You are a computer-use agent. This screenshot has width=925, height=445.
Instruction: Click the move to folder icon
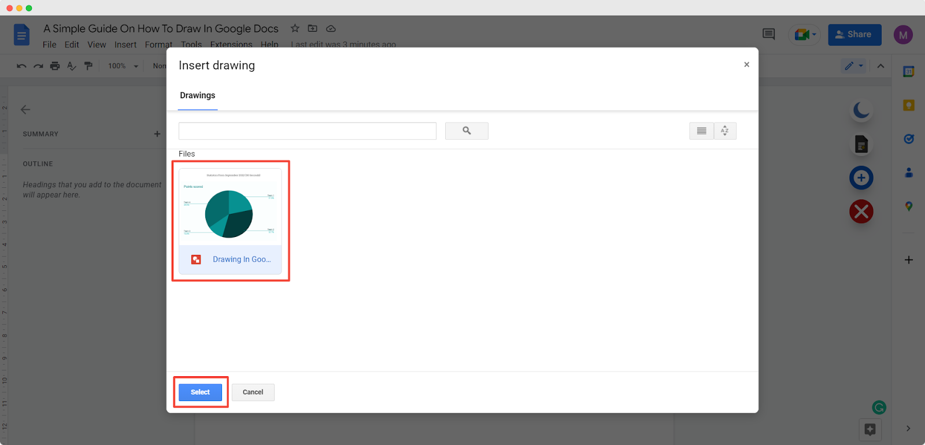point(313,28)
